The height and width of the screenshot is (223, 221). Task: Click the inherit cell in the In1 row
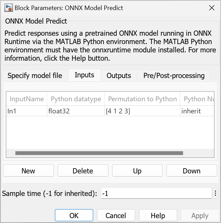(197, 111)
